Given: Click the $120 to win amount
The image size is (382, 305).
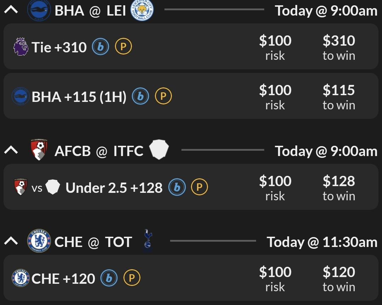Looking at the screenshot, I should 339,278.
